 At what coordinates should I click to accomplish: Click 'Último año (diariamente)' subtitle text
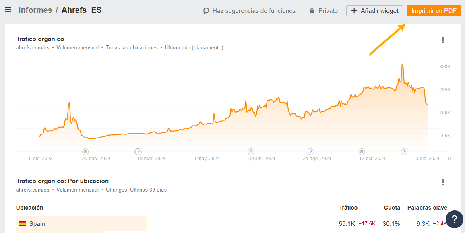pos(194,48)
